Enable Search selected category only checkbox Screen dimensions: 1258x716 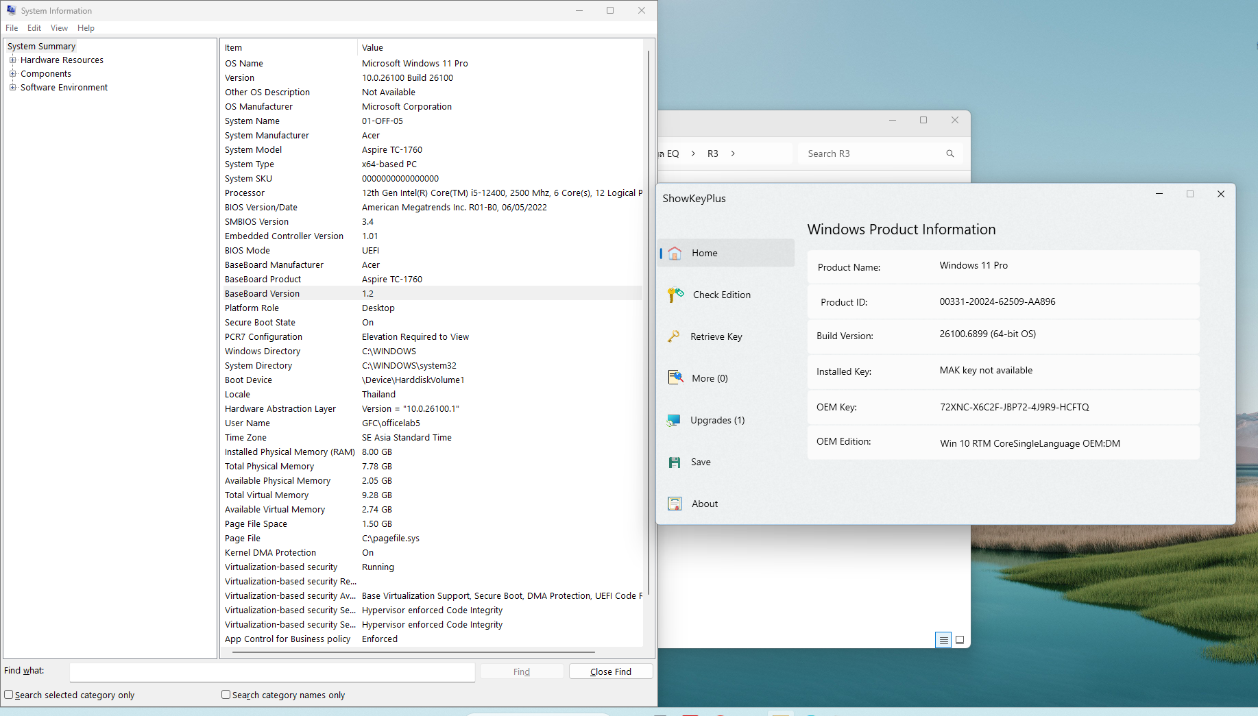click(9, 695)
